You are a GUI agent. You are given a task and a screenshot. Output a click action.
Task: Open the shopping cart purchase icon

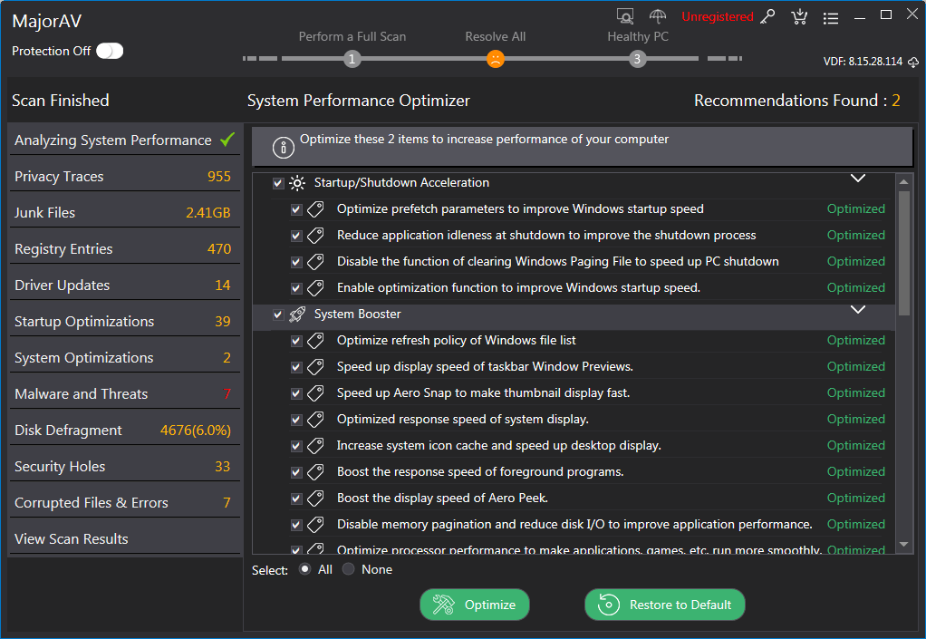pyautogui.click(x=799, y=16)
